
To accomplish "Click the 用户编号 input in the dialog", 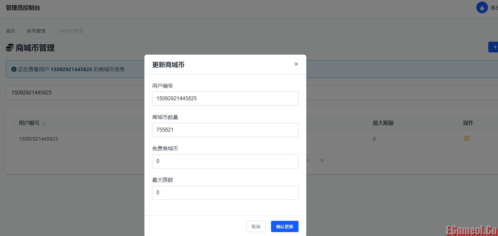I will pos(225,99).
